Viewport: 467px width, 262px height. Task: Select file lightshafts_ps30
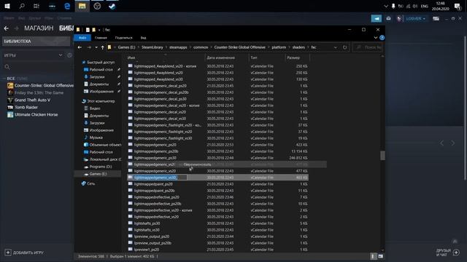147,223
